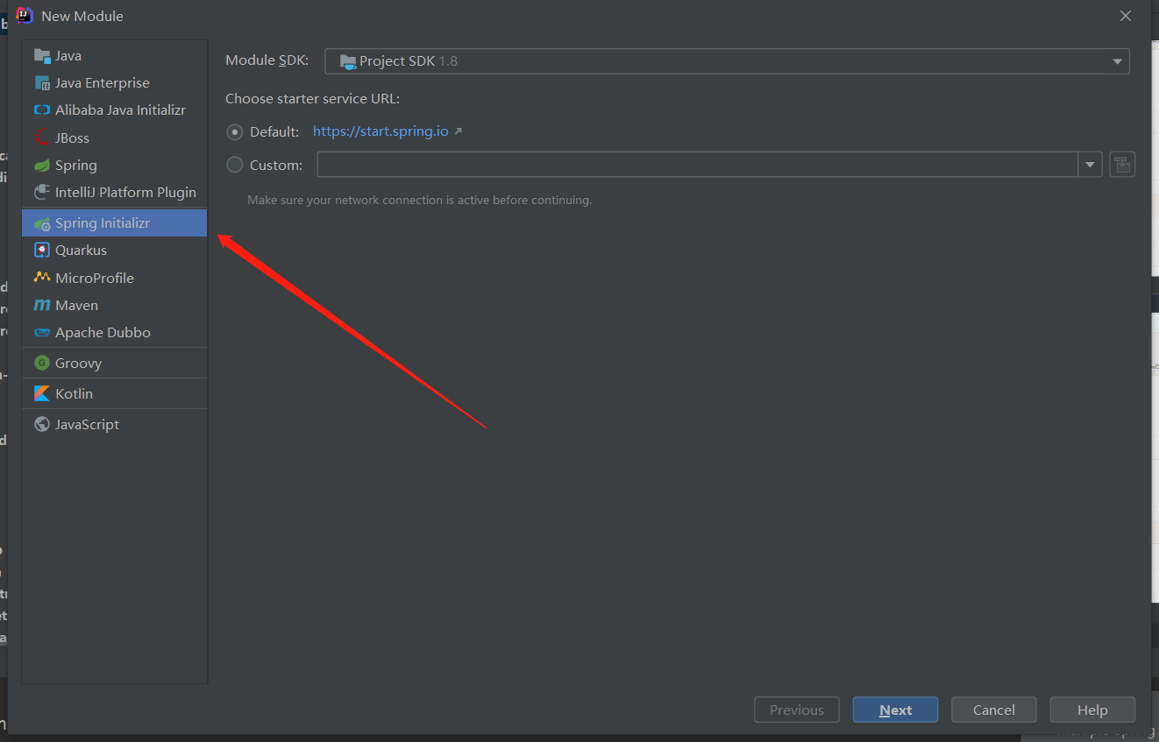The height and width of the screenshot is (742, 1159).
Task: Click the Previous button
Action: 797,710
